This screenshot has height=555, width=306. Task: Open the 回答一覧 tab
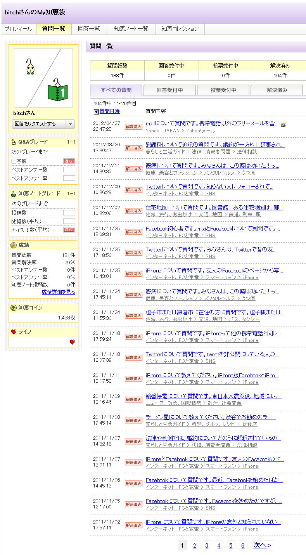point(89,29)
